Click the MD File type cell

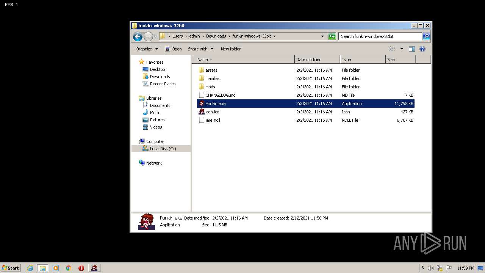point(348,95)
